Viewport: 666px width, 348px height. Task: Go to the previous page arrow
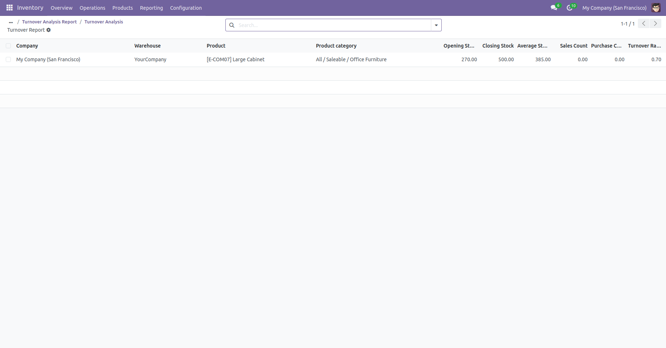click(x=644, y=23)
